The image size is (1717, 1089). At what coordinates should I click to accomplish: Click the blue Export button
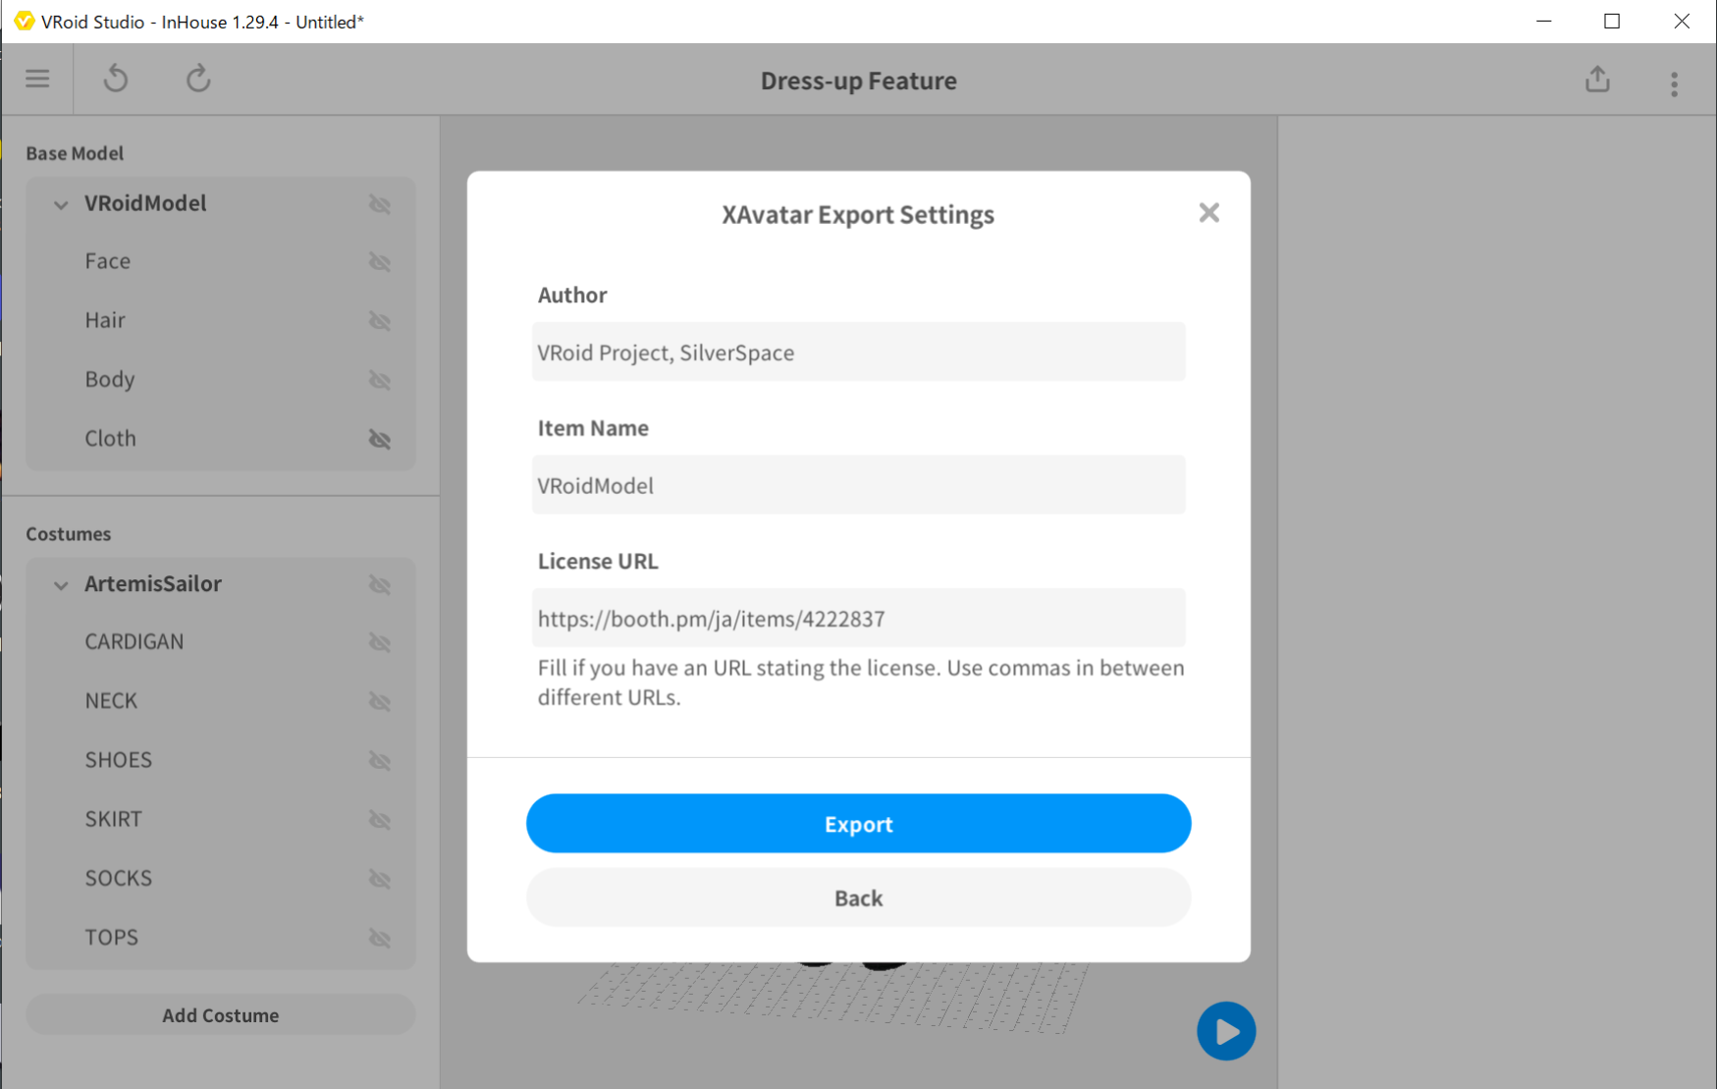[x=858, y=823]
